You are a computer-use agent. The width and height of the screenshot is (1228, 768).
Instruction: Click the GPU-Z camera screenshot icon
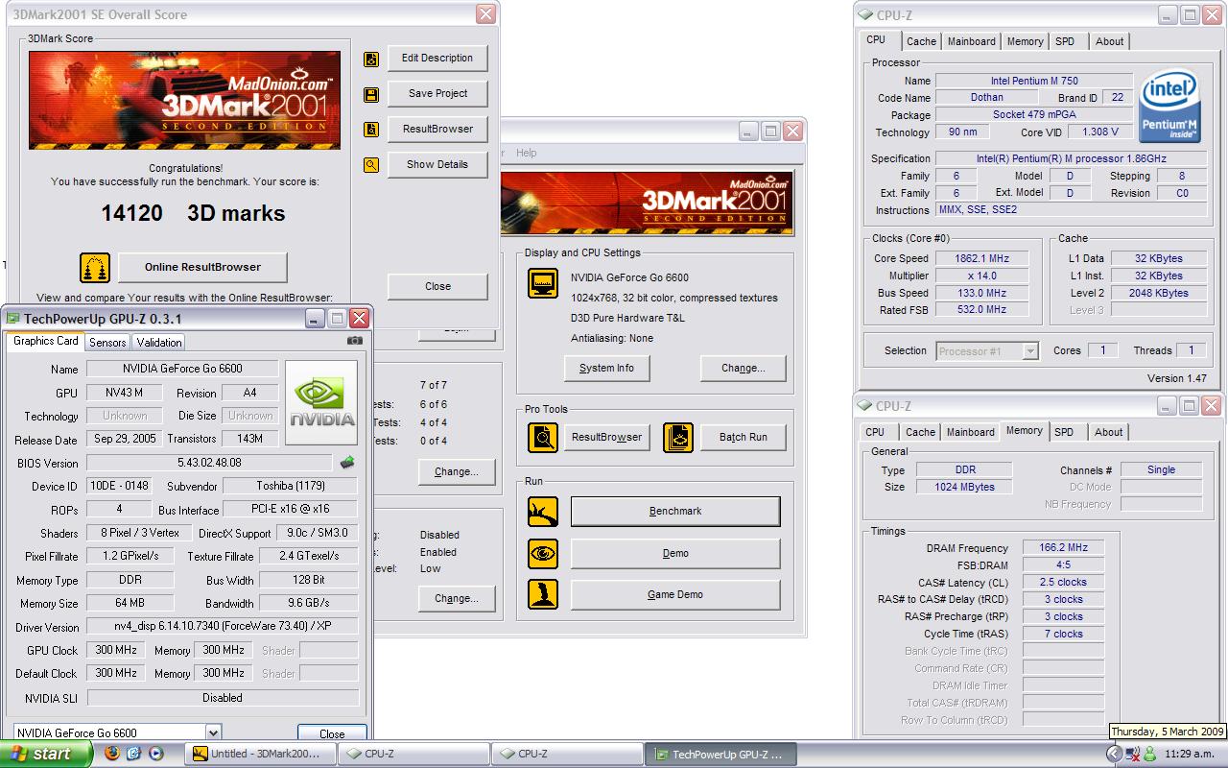pyautogui.click(x=355, y=340)
